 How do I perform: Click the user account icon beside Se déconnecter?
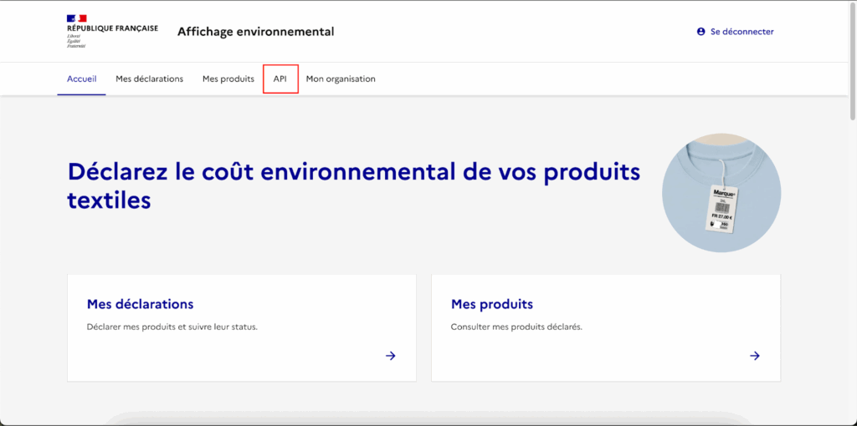tap(701, 32)
